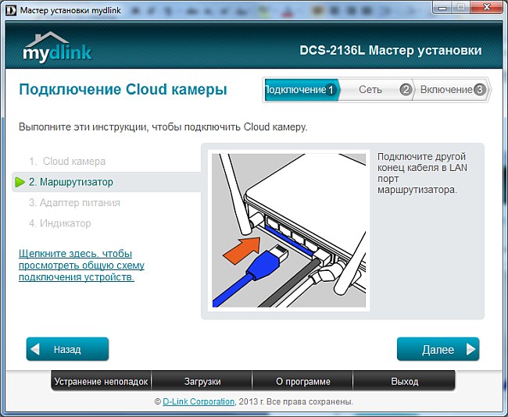Image resolution: width=508 pixels, height=417 pixels.
Task: Open the Устранение неполадок section
Action: [100, 382]
